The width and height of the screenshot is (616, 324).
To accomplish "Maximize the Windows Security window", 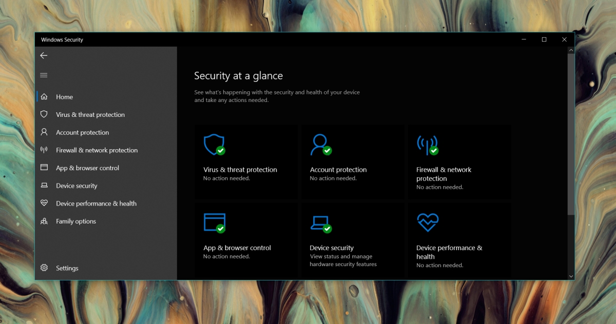I will pyautogui.click(x=544, y=39).
